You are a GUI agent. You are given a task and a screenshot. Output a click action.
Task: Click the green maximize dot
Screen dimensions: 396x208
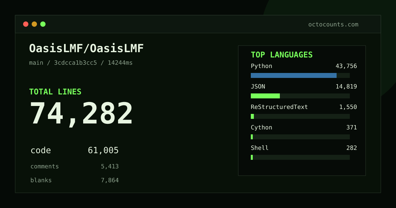pos(43,24)
